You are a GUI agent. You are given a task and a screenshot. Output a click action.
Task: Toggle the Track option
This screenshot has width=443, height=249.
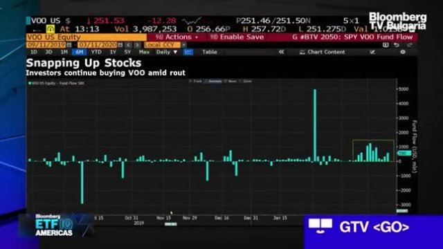tap(195, 82)
